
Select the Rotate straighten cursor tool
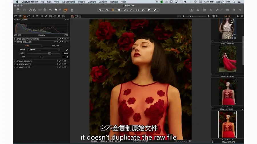pyautogui.click(x=125, y=10)
